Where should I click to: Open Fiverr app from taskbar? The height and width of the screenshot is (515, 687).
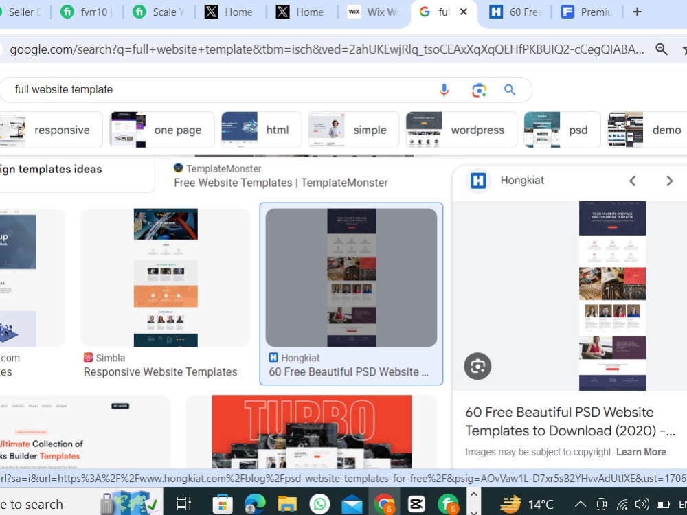(x=448, y=505)
